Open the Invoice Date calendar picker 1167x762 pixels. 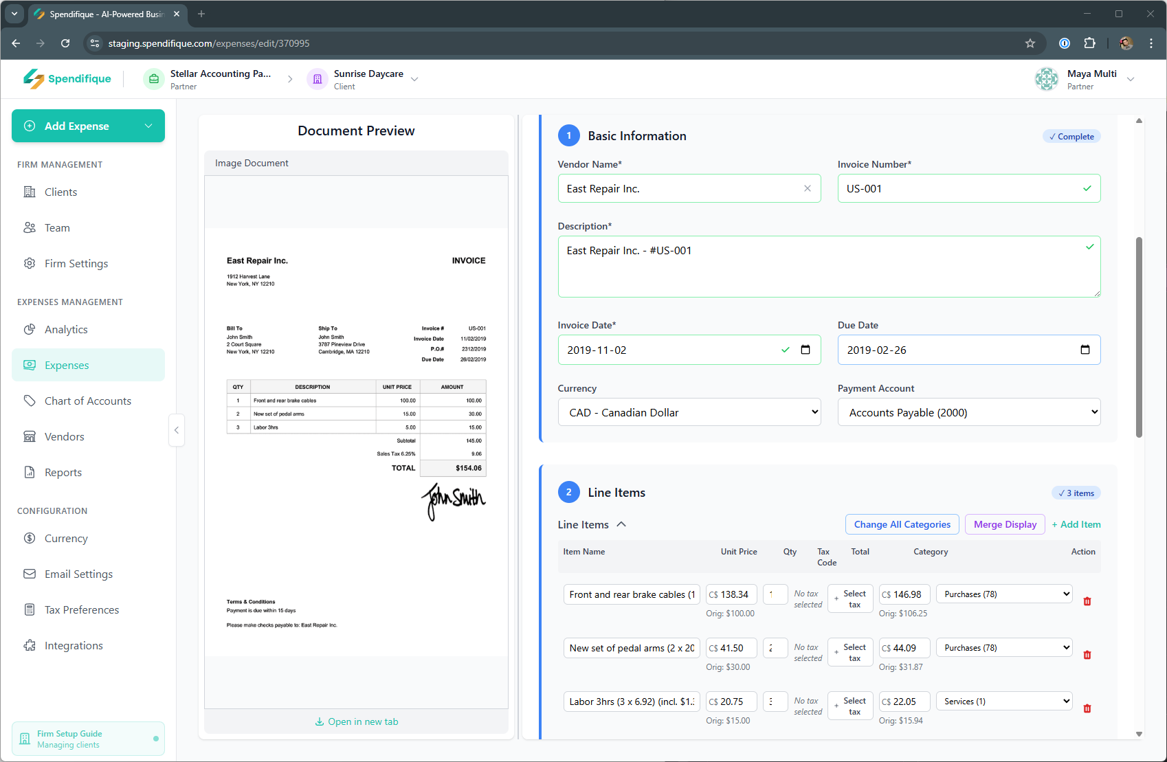coord(805,350)
